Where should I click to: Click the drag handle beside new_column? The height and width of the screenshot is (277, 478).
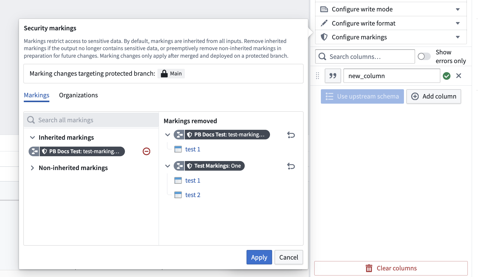coord(318,76)
